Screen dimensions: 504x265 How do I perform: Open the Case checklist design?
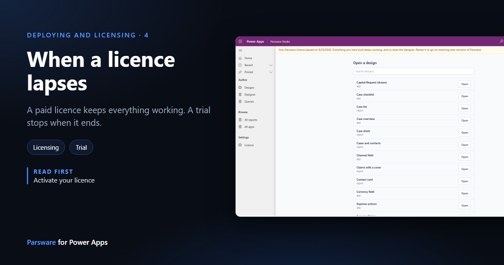tap(465, 96)
